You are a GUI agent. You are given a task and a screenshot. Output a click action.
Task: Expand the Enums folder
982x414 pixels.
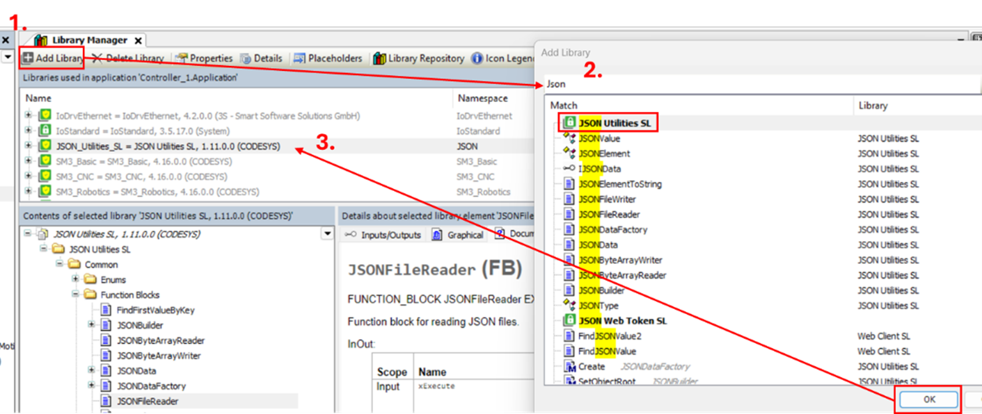[x=76, y=279]
